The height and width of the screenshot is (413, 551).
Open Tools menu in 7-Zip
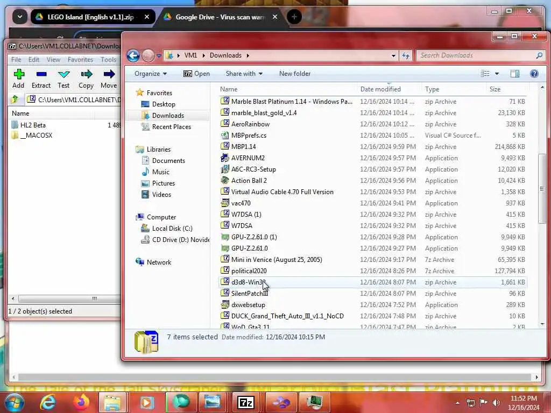click(x=108, y=60)
